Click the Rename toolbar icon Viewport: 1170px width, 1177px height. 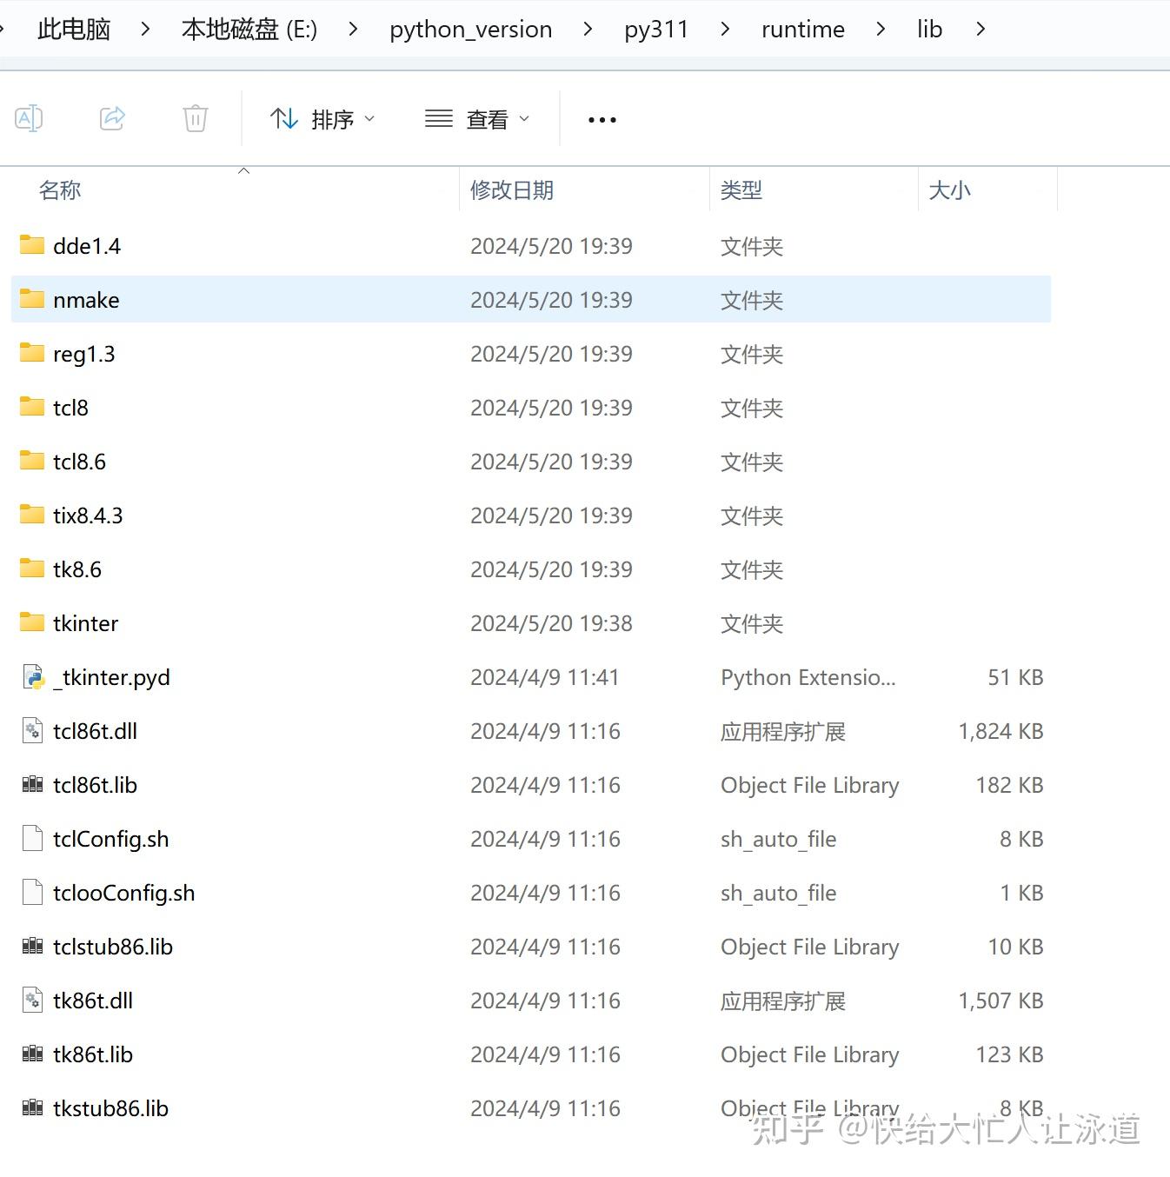(x=29, y=118)
